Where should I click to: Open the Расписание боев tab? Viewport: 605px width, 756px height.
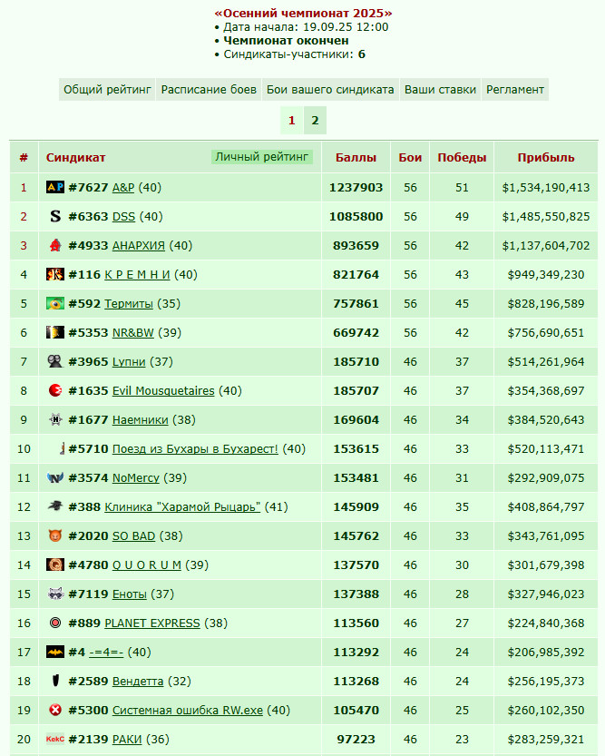[209, 90]
